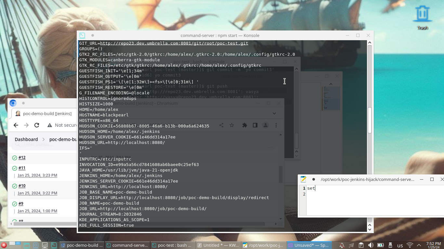Open build #11 link in Jenkins

pyautogui.click(x=22, y=168)
